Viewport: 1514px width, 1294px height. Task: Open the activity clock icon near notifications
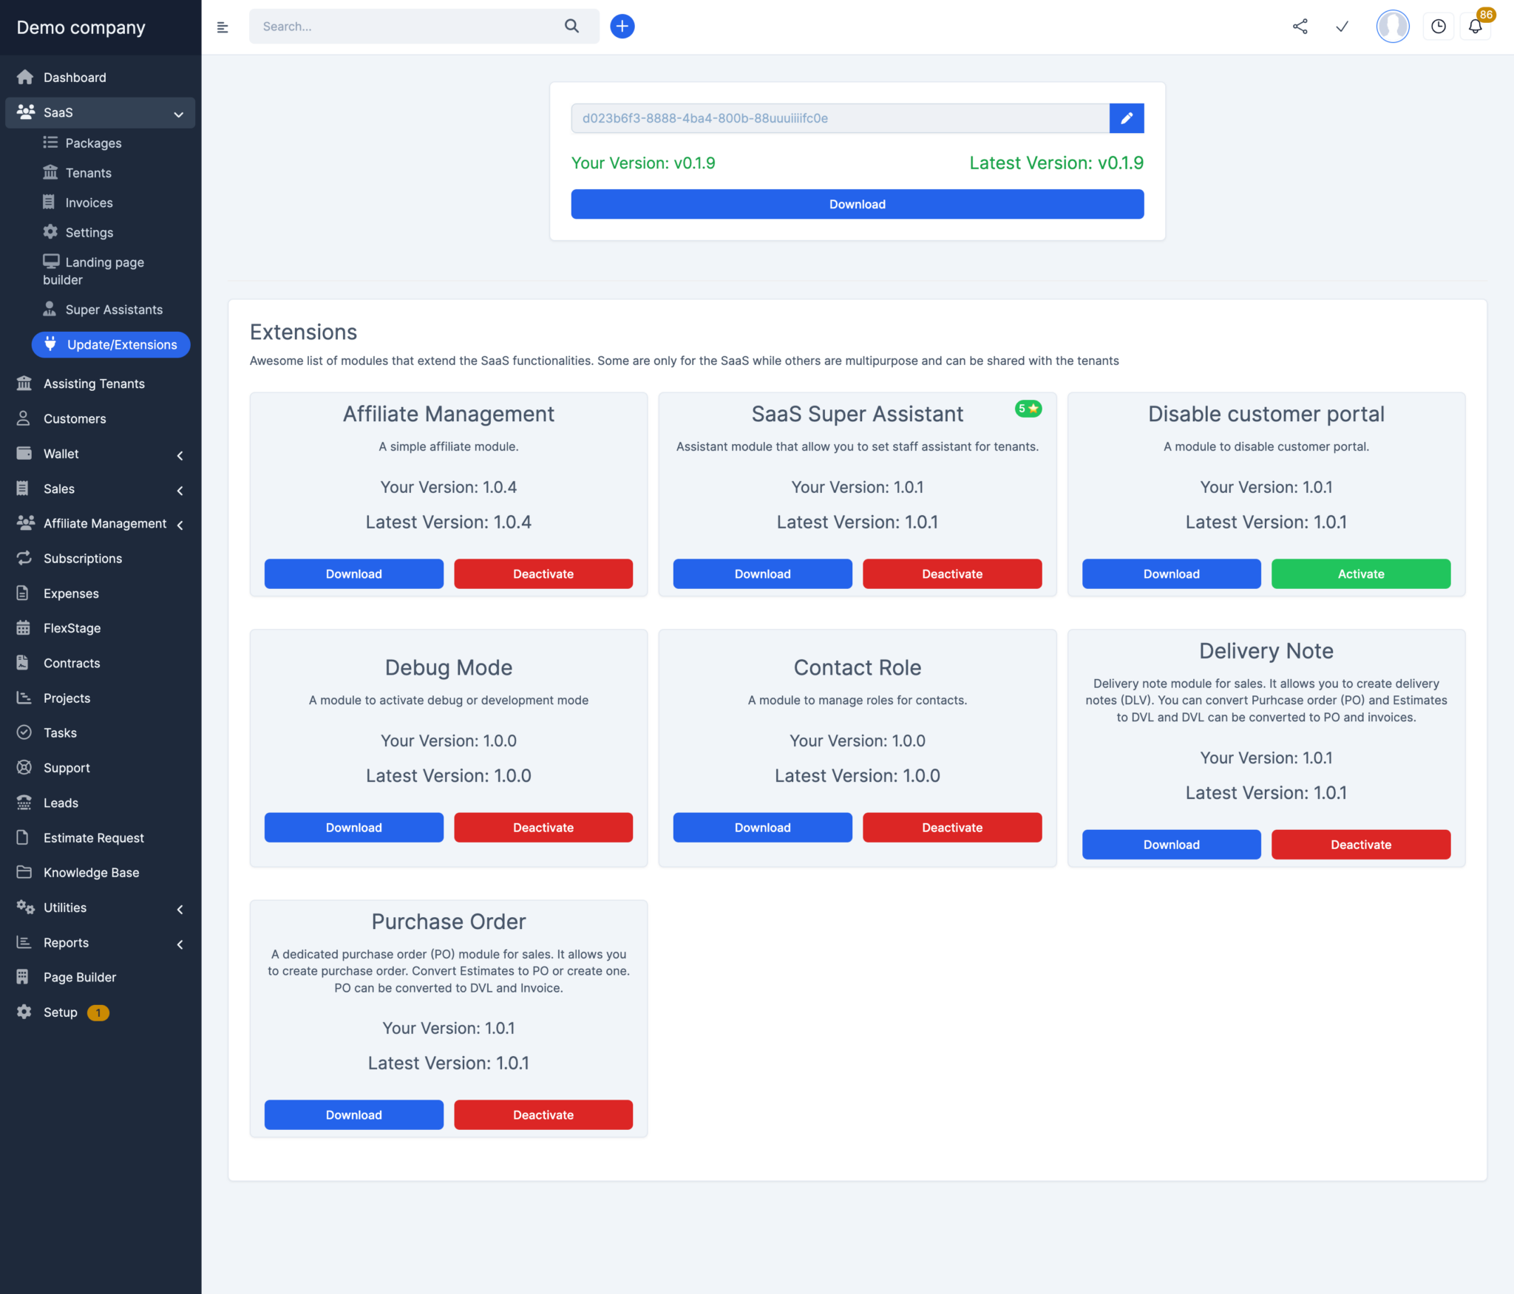tap(1439, 26)
